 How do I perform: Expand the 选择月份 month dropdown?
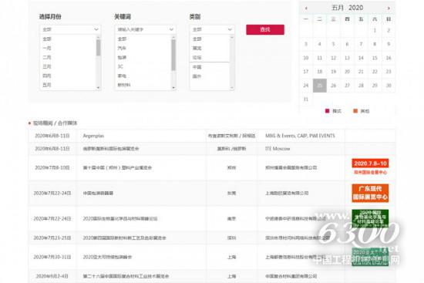pos(70,29)
